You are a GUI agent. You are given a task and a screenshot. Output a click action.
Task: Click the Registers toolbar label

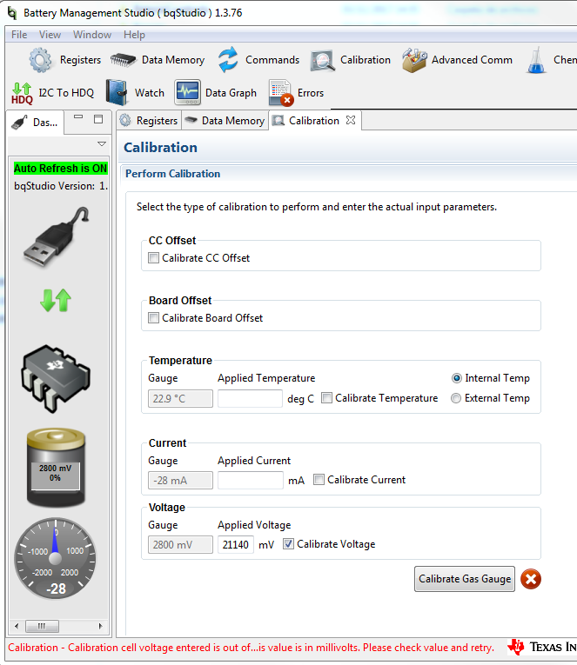click(80, 60)
